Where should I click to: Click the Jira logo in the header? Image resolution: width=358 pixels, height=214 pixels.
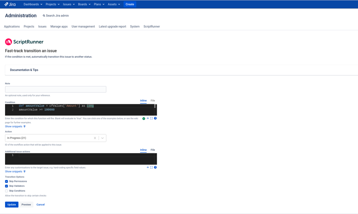pos(10,4)
